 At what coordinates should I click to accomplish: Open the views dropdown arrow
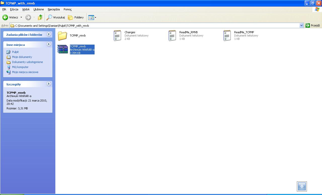tap(95, 17)
